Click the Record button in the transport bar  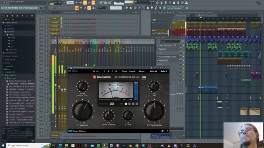tap(64, 3)
